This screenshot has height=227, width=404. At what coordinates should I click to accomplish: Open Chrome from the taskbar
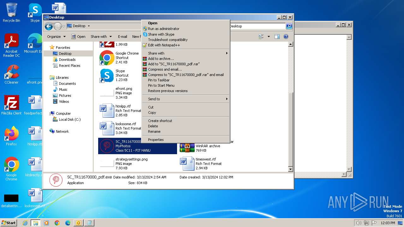57,223
